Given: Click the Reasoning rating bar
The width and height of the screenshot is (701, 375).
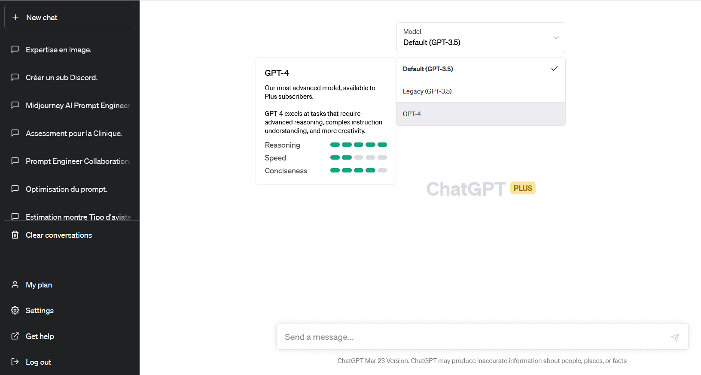Looking at the screenshot, I should coord(359,145).
